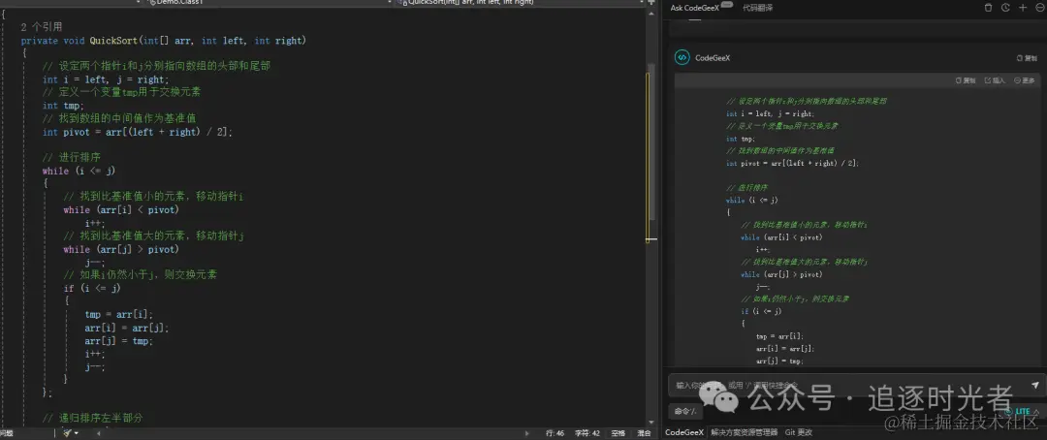Open 更多 options on the code block
This screenshot has height=440, width=1047.
[1024, 80]
